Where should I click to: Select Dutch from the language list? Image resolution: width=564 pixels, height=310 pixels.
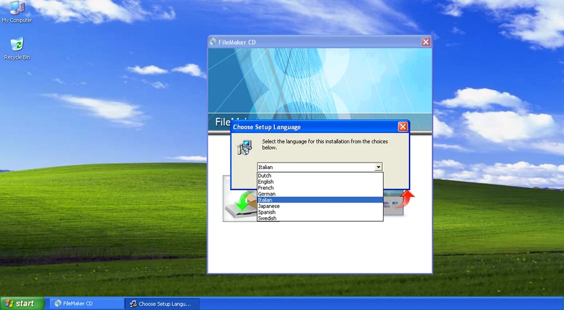coord(320,176)
